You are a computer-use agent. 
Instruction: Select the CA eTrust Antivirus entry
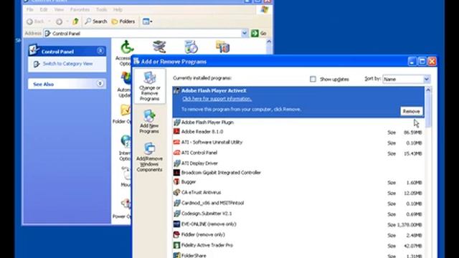pyautogui.click(x=298, y=193)
